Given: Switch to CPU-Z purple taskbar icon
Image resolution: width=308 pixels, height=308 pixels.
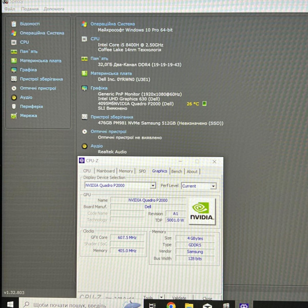Looking at the screenshot, I should [244, 305].
